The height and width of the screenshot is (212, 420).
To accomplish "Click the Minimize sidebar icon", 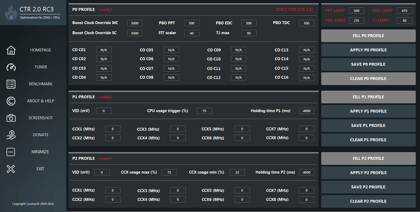I will coord(11,152).
